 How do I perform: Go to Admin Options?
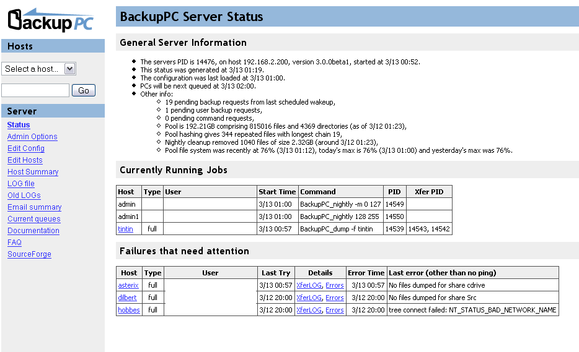pos(32,137)
